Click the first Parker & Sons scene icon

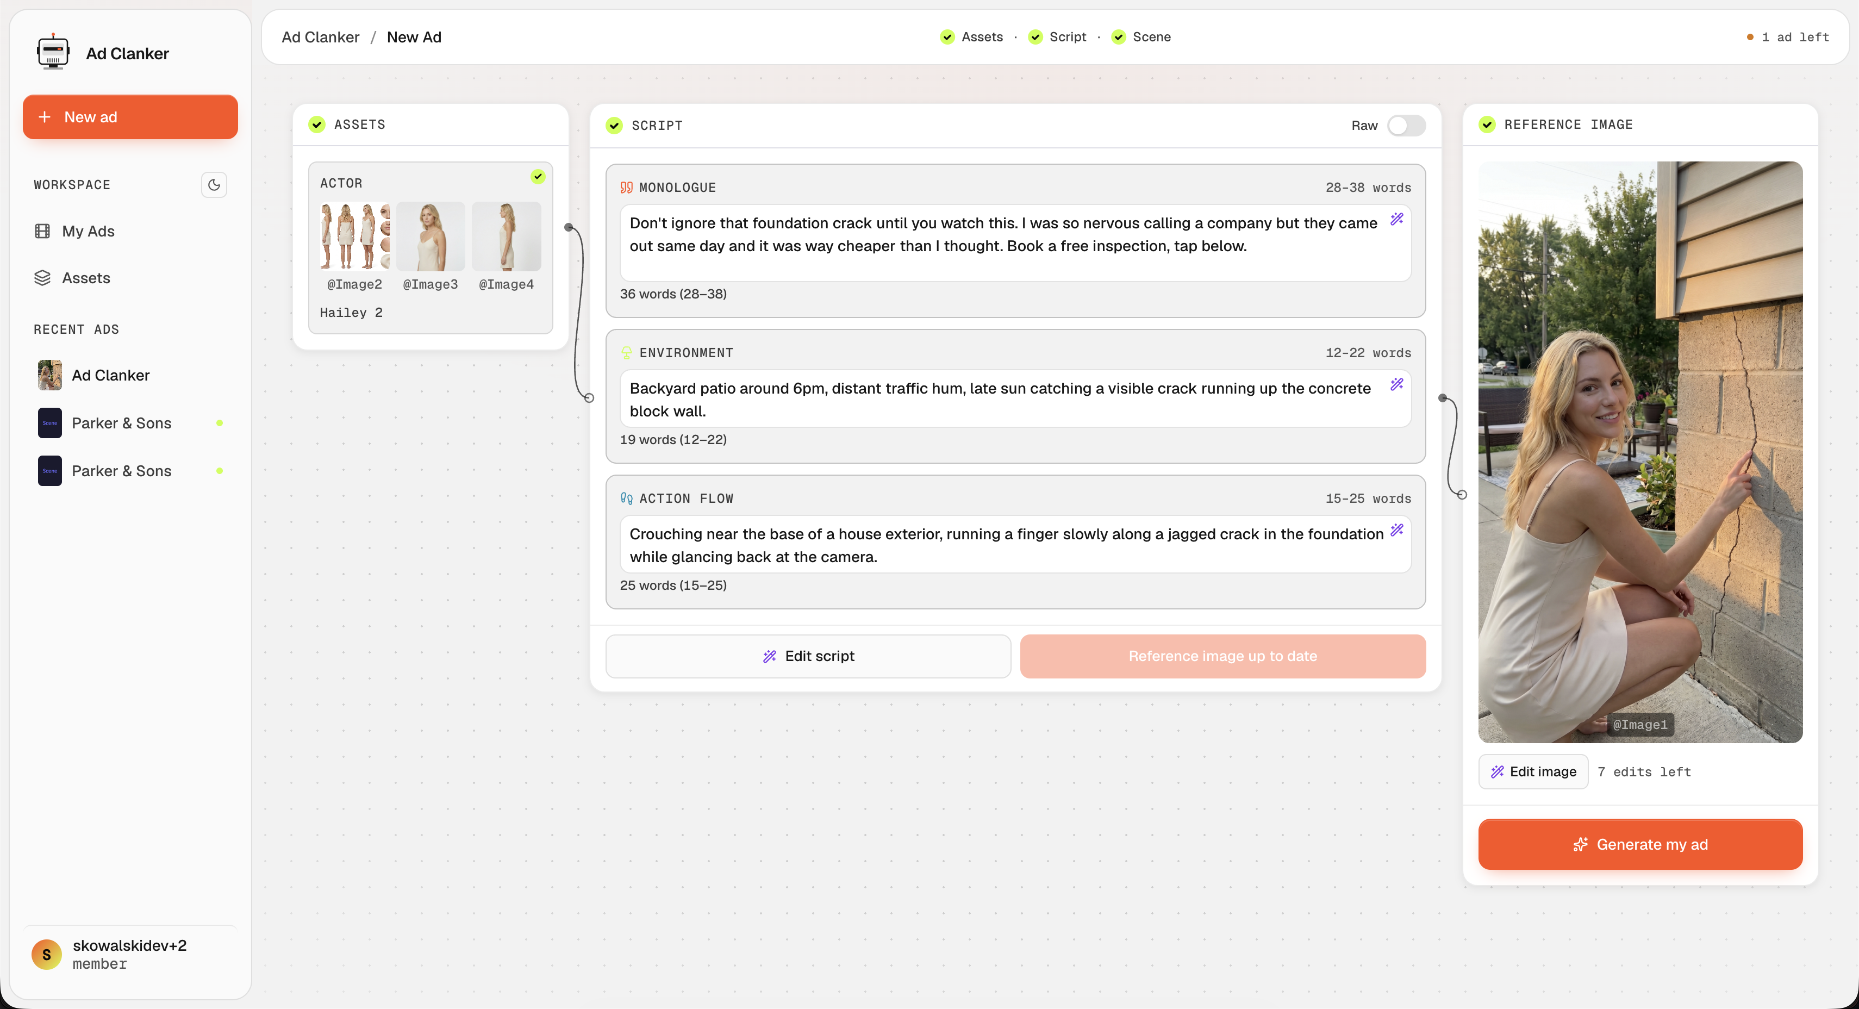50,423
